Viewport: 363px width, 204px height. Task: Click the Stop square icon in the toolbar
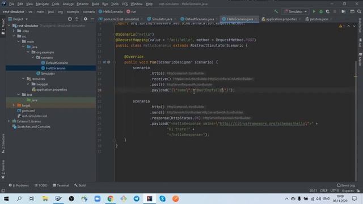pos(335,11)
